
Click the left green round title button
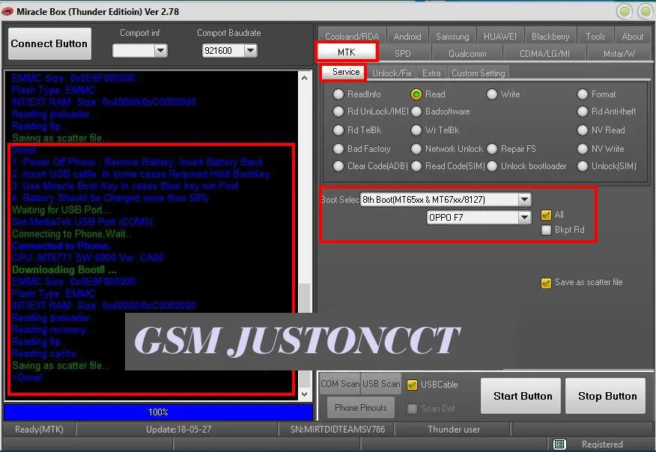(x=625, y=11)
